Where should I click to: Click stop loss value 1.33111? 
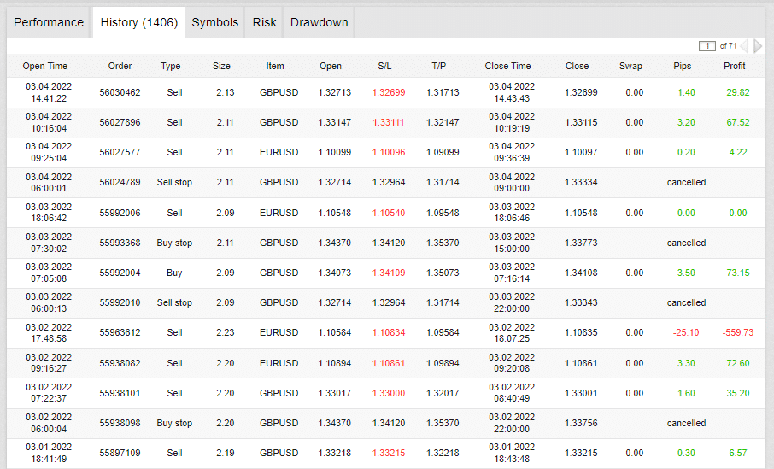pos(389,122)
